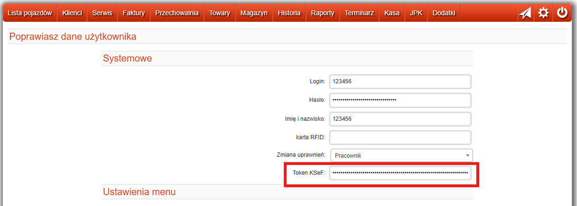Image resolution: width=577 pixels, height=206 pixels.
Task: View the Raporty section
Action: tap(322, 13)
